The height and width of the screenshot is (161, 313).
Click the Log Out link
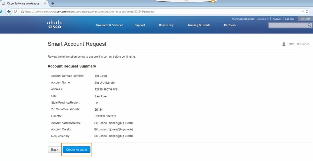click(x=290, y=19)
